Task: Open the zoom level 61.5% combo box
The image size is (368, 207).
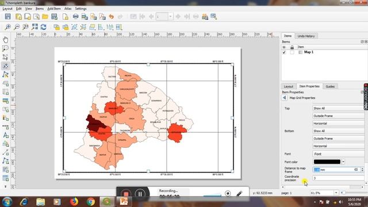Action: point(324,193)
